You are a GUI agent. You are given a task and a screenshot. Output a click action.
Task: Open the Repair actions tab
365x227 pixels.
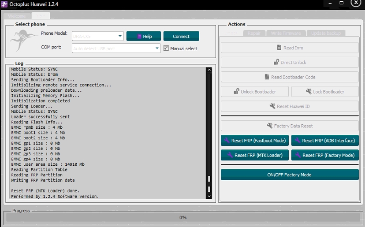pos(254,33)
